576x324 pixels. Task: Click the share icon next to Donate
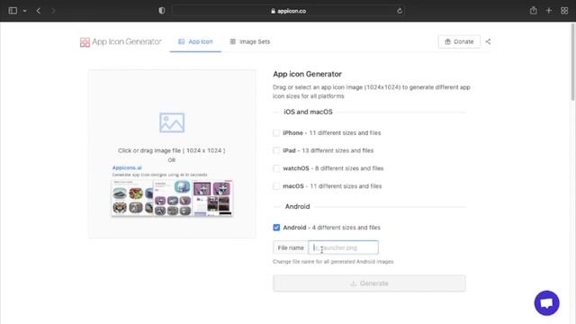488,41
